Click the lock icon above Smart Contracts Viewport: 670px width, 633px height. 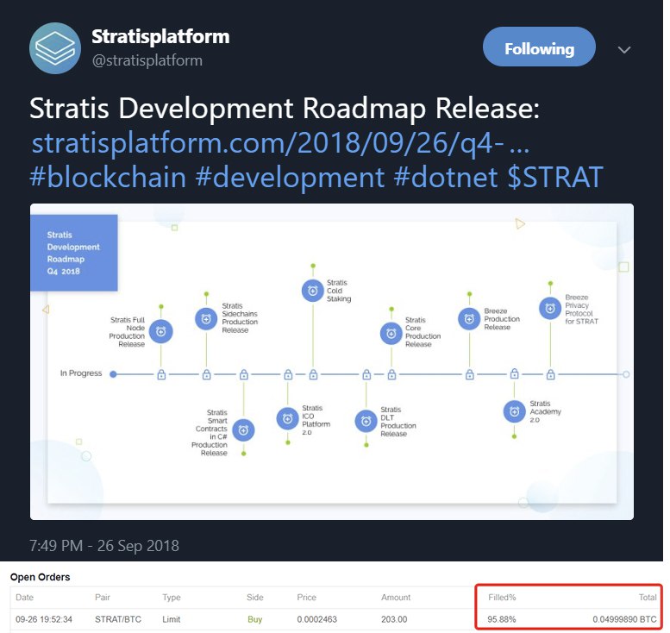244,374
